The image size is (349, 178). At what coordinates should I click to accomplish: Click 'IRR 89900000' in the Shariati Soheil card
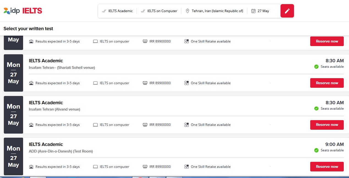tap(160, 83)
